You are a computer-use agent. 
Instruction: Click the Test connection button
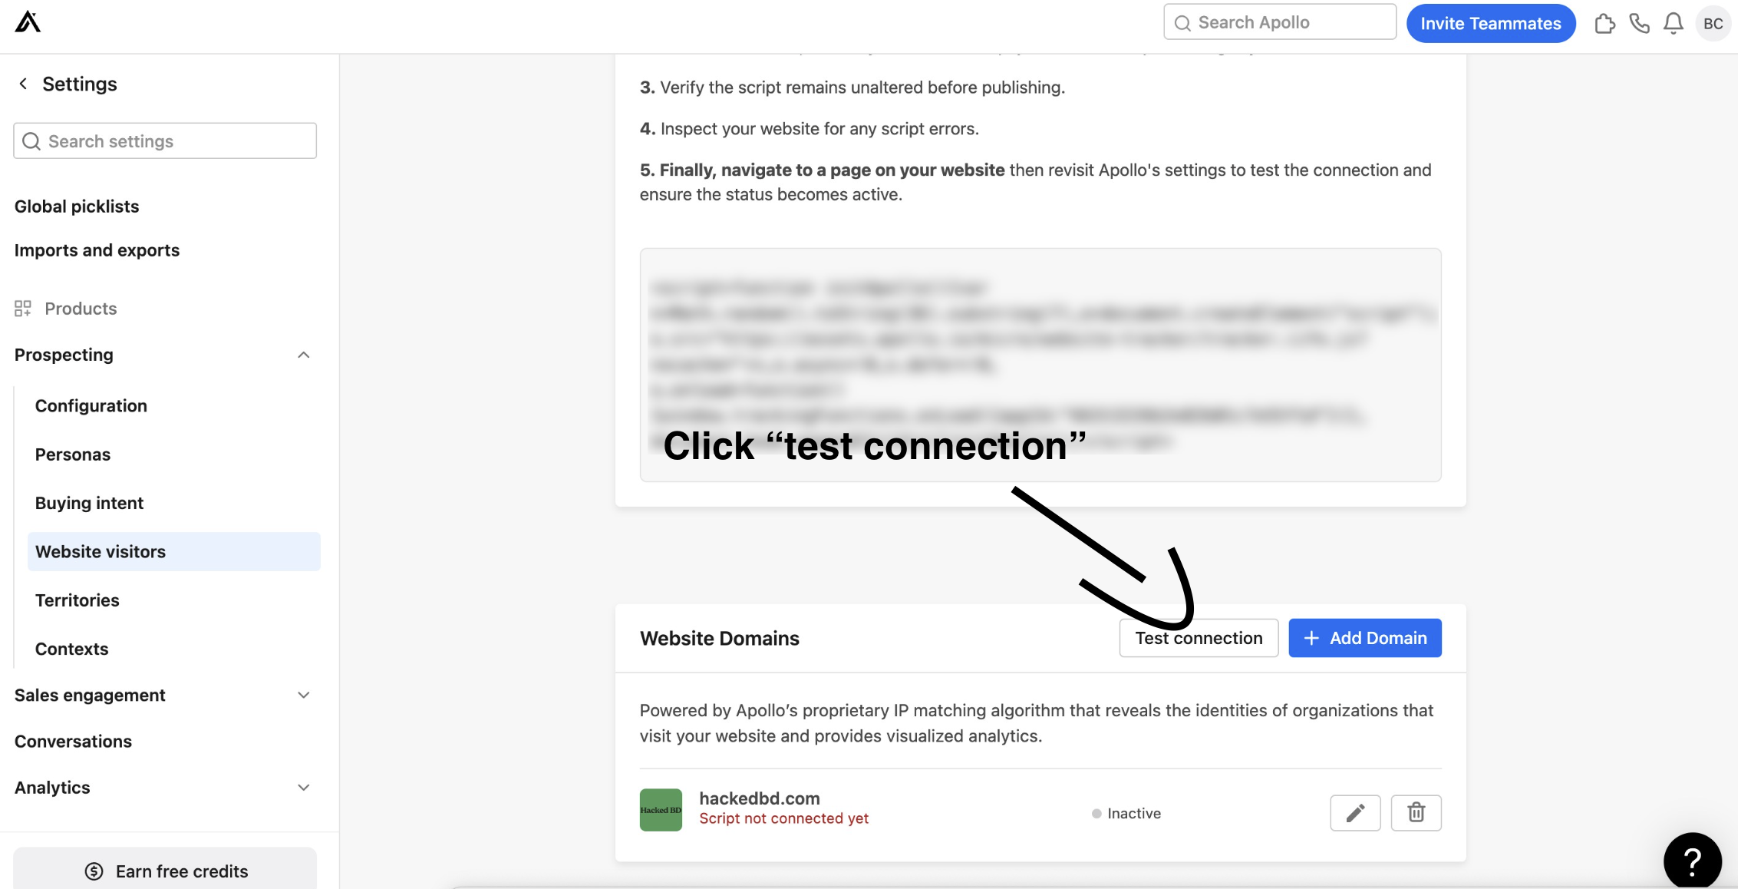(x=1199, y=638)
